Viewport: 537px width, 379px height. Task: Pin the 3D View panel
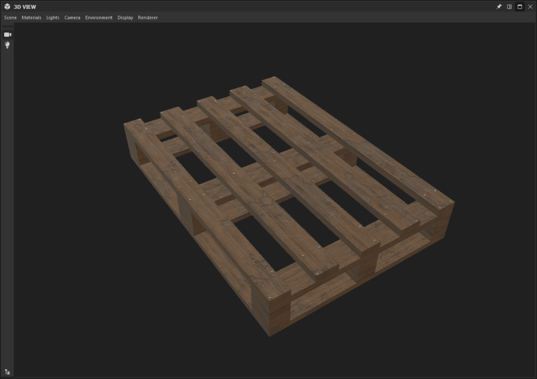point(499,7)
